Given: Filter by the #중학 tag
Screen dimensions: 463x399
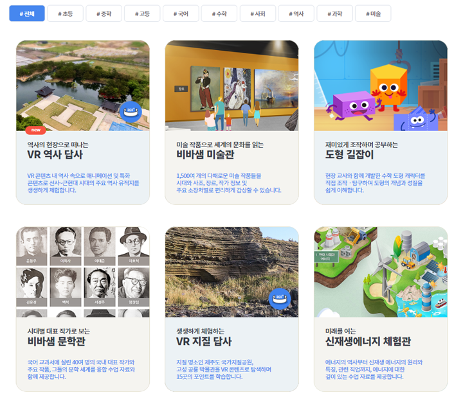Looking at the screenshot, I should 104,13.
